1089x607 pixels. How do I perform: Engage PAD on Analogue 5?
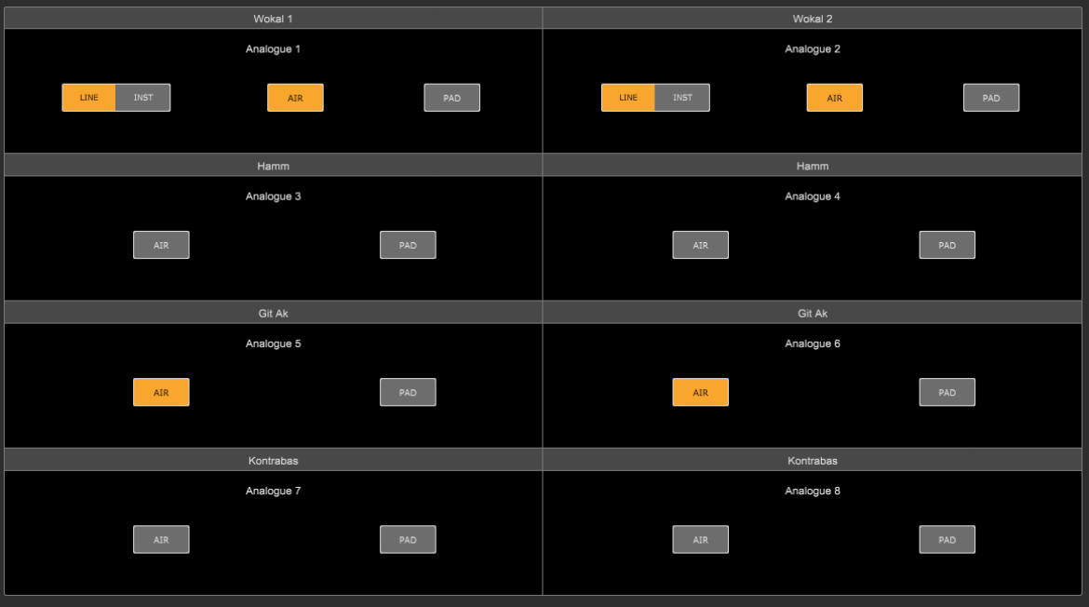(x=408, y=392)
